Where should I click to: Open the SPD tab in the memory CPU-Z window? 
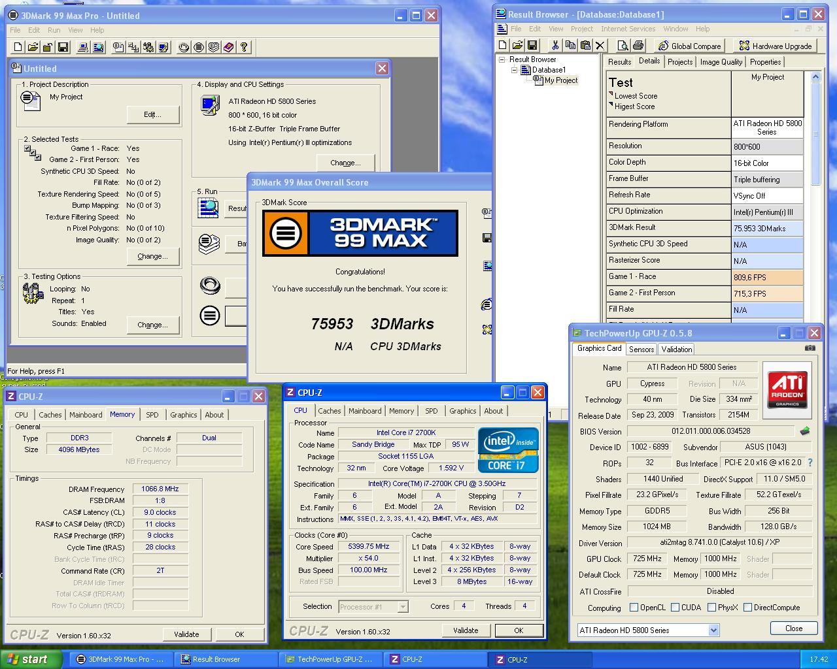coord(152,415)
